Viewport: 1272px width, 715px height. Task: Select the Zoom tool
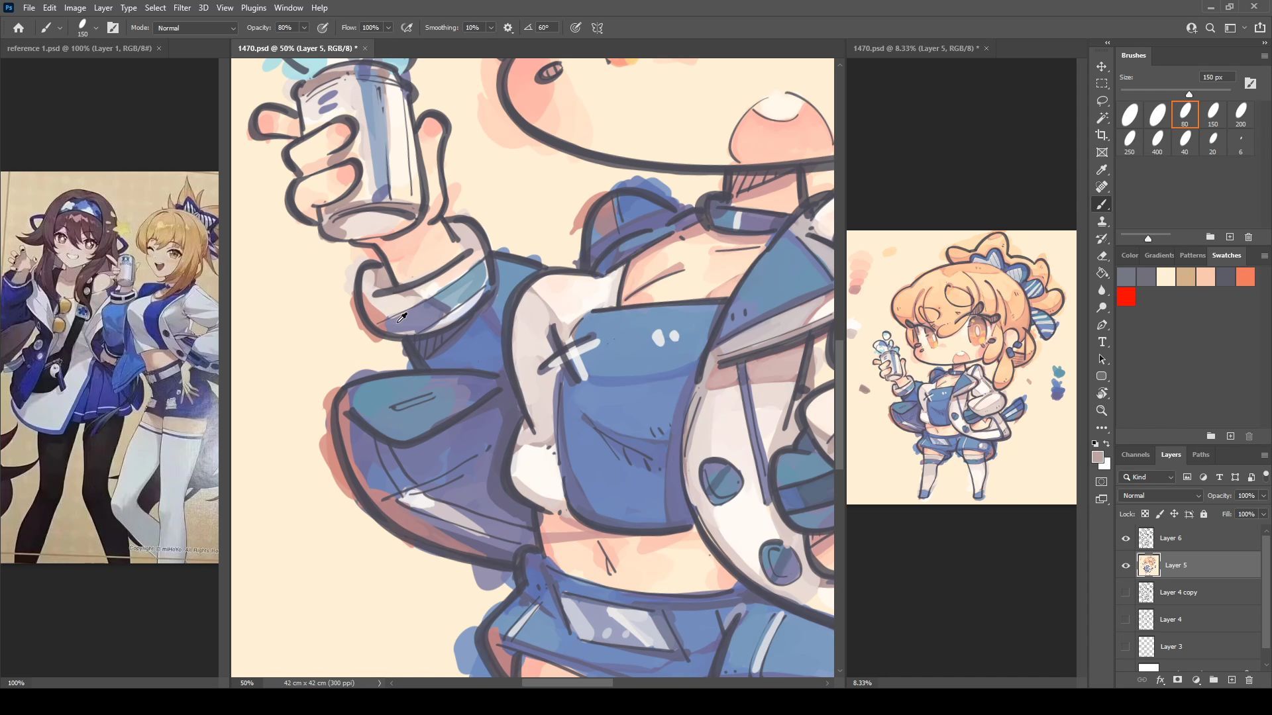pyautogui.click(x=1102, y=410)
